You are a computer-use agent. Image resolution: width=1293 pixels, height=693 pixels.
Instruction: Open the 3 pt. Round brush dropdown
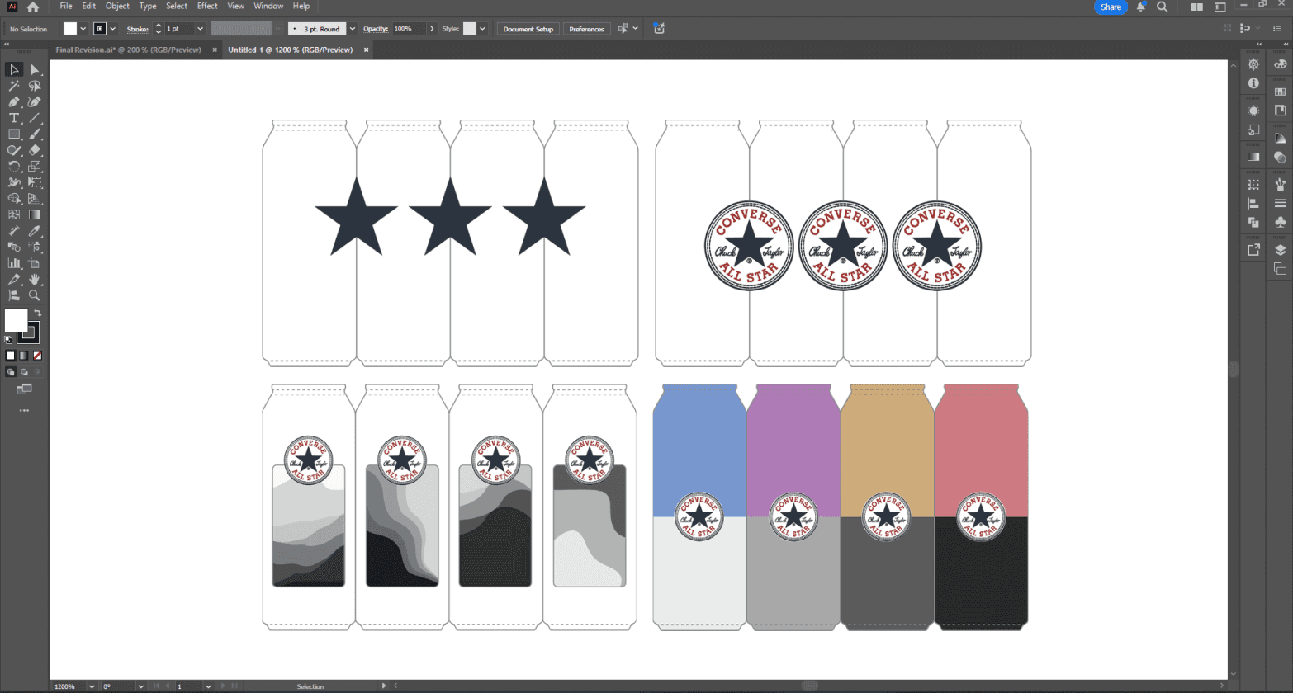[353, 29]
